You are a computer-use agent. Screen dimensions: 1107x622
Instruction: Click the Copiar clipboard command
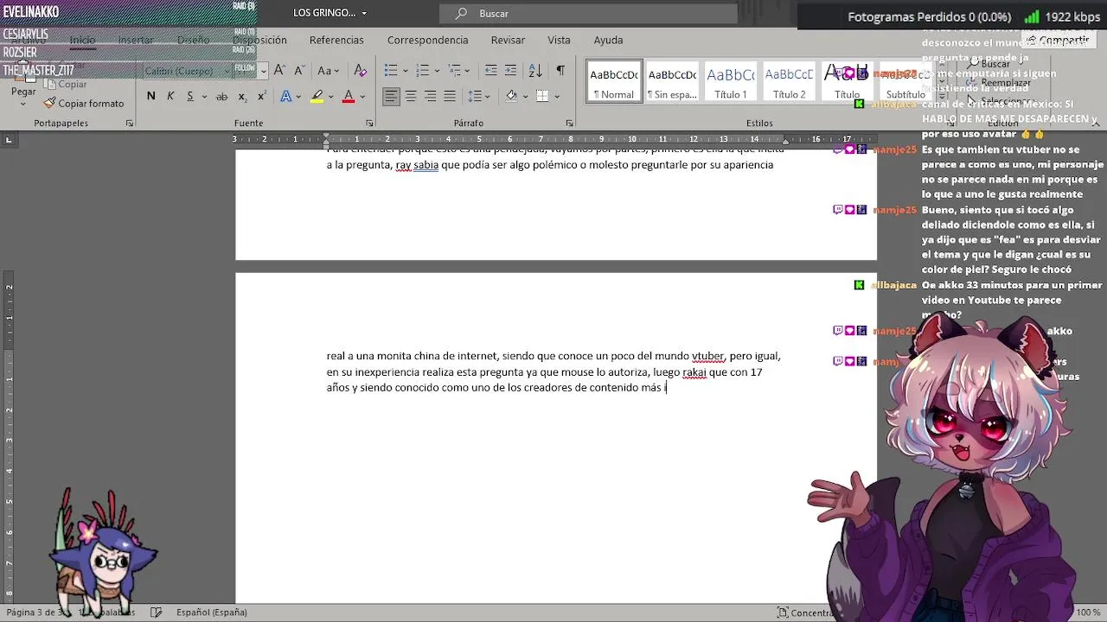point(66,84)
